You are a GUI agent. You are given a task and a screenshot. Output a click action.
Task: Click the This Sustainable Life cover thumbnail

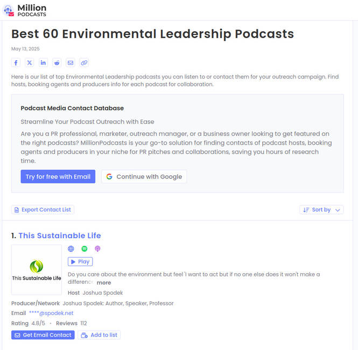click(37, 270)
